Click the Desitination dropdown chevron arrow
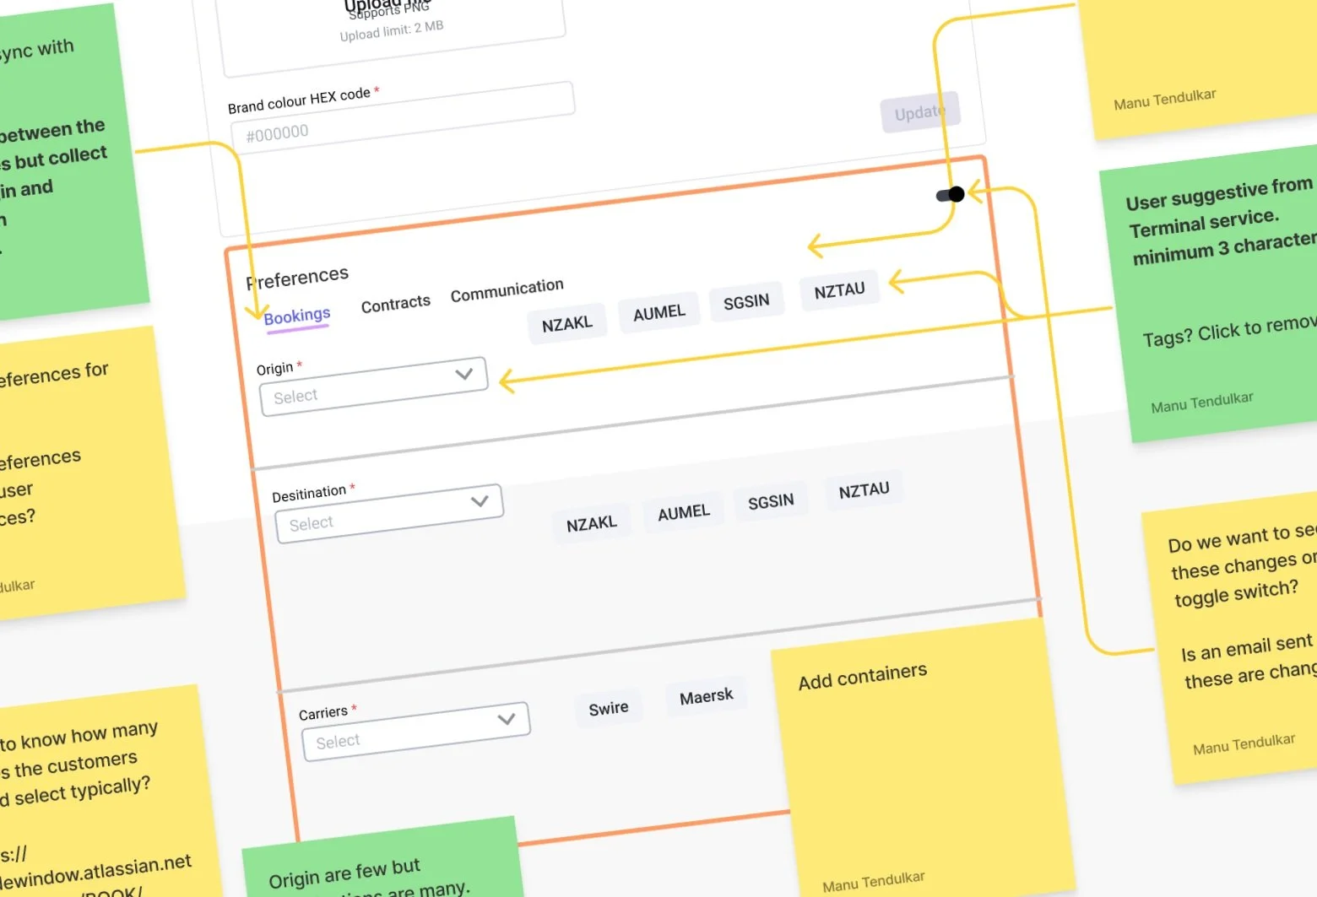The width and height of the screenshot is (1317, 897). [480, 501]
